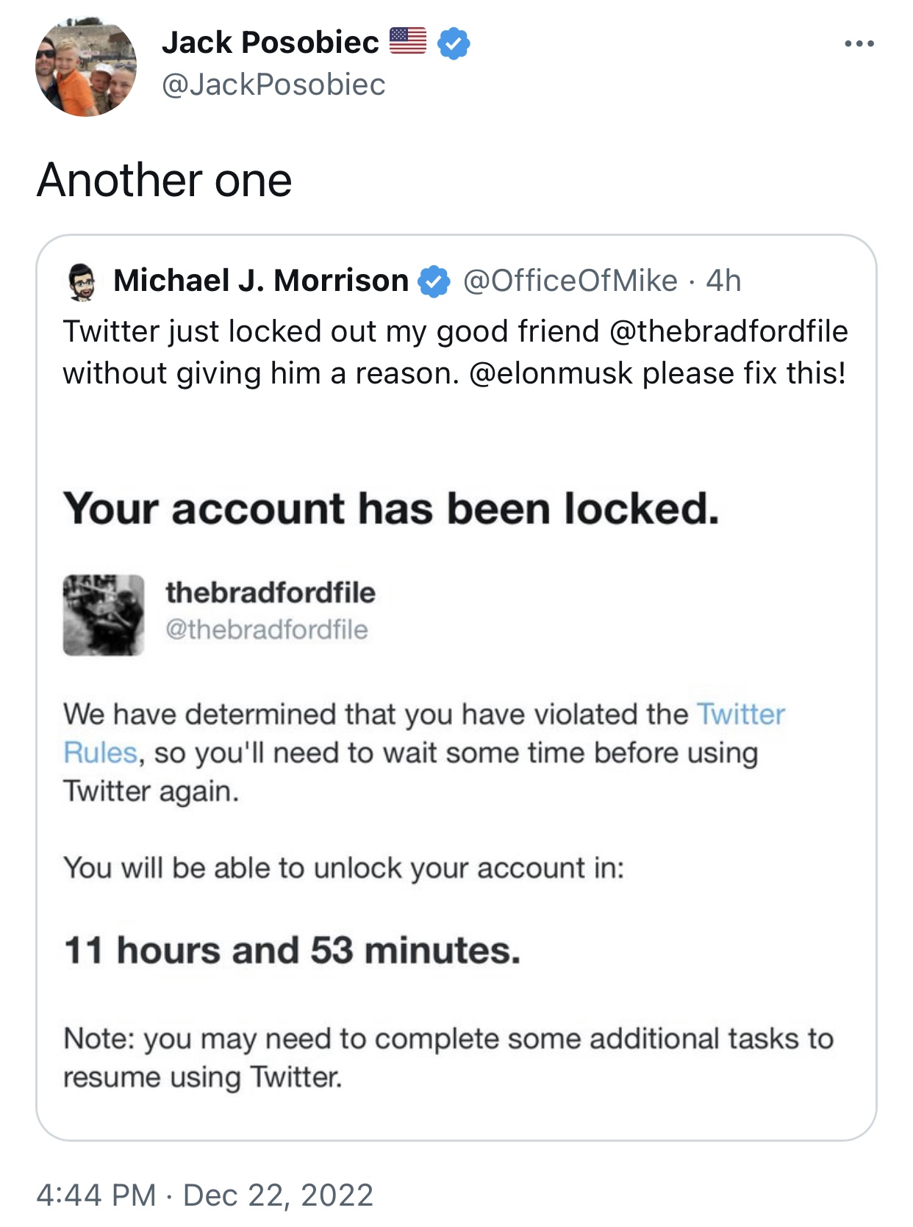Click 'Your account has been locked.' heading
The width and height of the screenshot is (913, 1227).
pos(392,508)
